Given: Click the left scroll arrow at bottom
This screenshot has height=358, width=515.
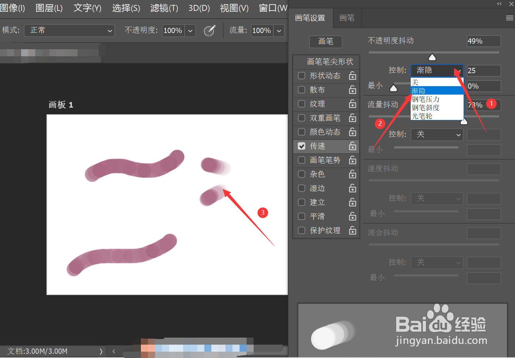Looking at the screenshot, I should 113,351.
